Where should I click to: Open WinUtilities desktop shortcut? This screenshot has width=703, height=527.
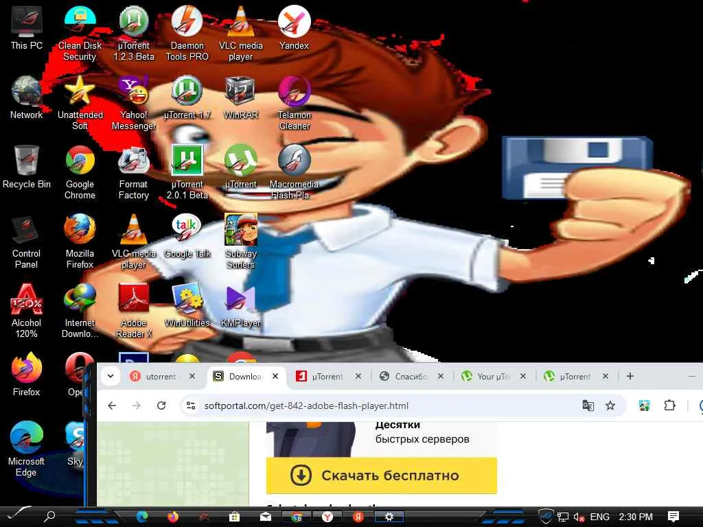click(x=187, y=305)
